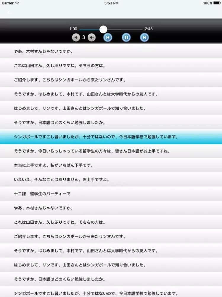Click the grey unplayed part of the progress bar

pos(125,29)
